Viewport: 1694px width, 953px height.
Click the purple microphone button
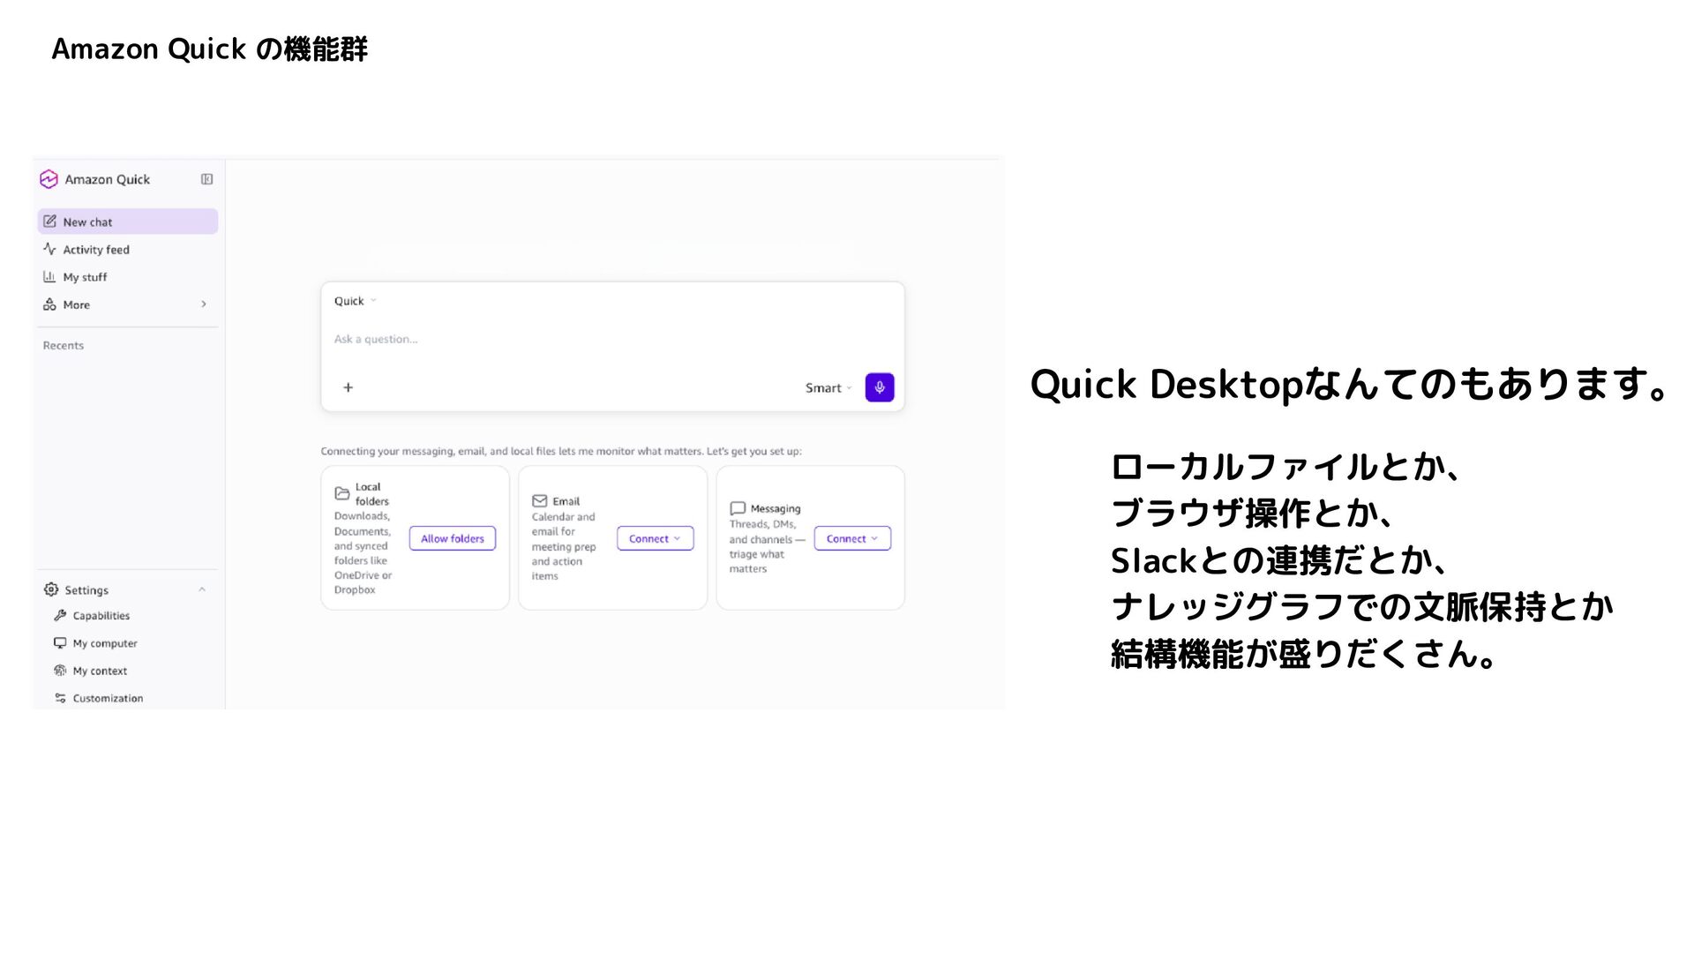pyautogui.click(x=880, y=387)
